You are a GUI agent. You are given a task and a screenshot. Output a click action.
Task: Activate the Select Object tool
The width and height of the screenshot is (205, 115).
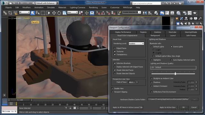(33, 13)
